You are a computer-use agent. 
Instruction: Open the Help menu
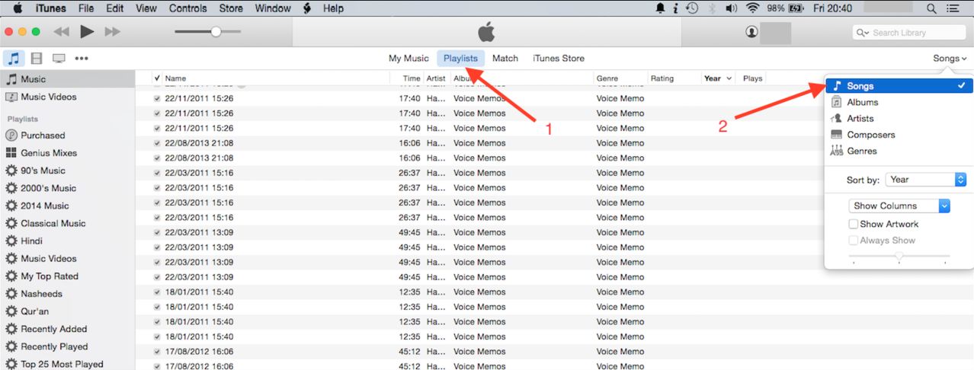tap(333, 8)
